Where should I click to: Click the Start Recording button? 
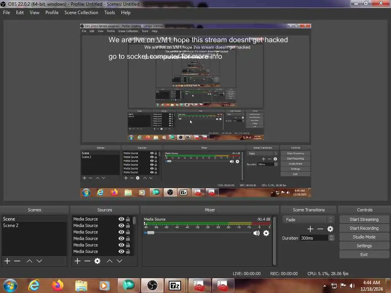[x=364, y=228]
